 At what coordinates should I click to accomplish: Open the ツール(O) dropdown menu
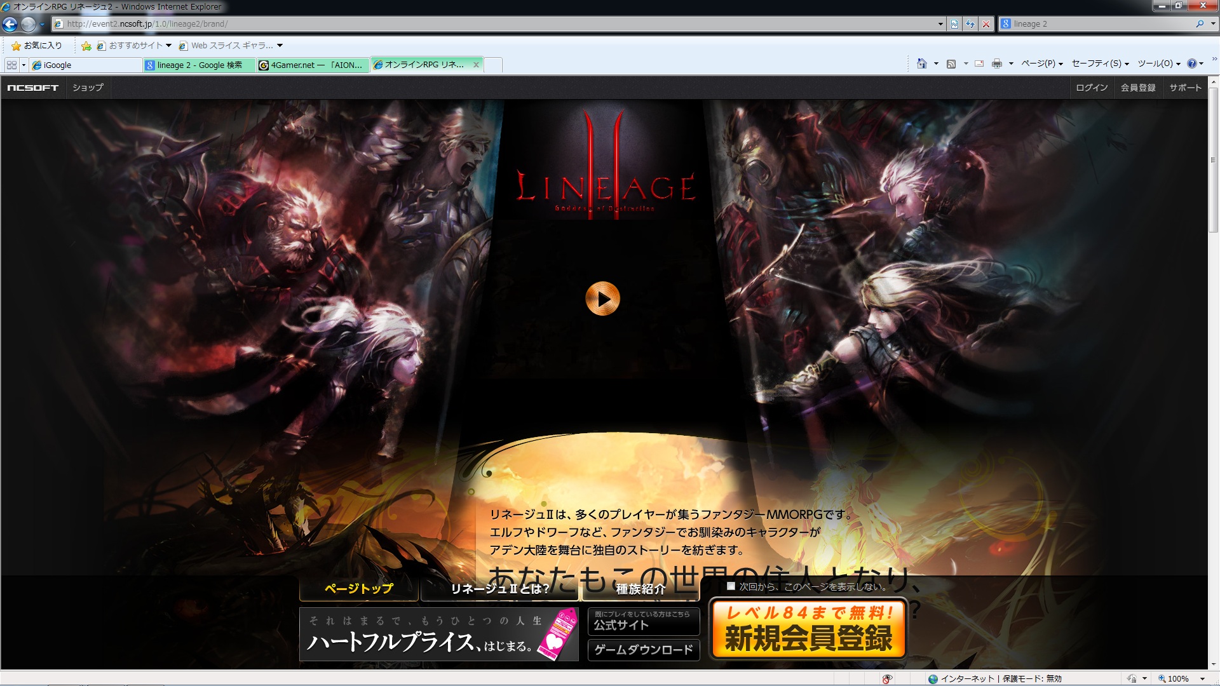tap(1158, 64)
